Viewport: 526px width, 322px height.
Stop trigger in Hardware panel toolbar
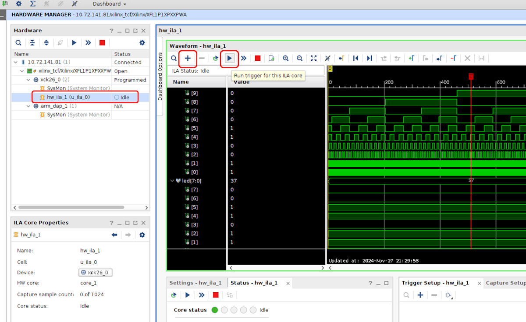click(x=102, y=42)
